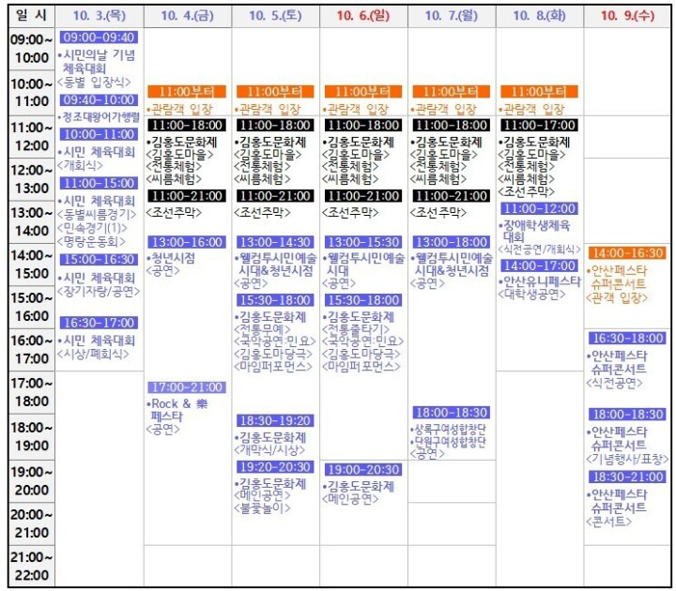The image size is (676, 591).
Task: Click the 일 시 header cell
Action: click(31, 16)
